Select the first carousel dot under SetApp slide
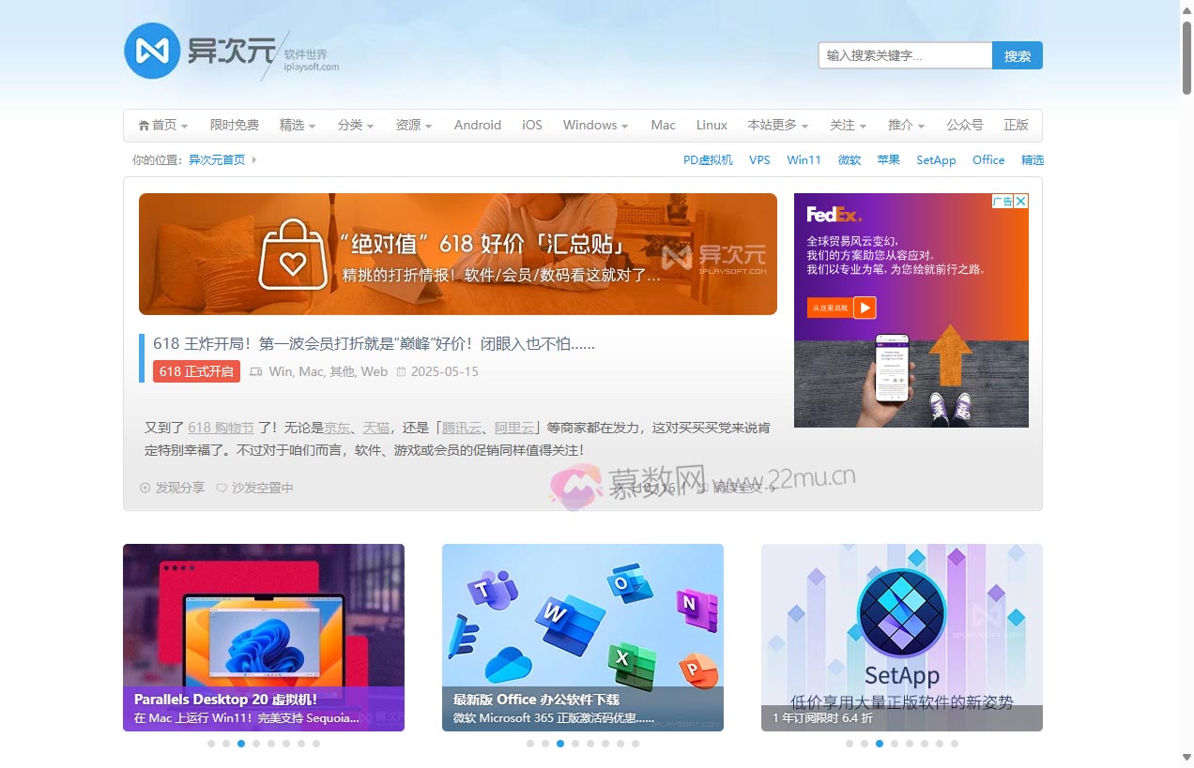1194x768 pixels. [x=850, y=744]
